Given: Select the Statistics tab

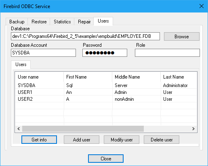Looking at the screenshot, I should pos(62,22).
